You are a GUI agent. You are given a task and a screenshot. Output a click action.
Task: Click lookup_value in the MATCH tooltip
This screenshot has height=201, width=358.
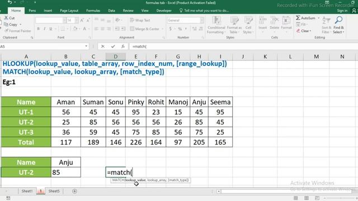point(135,180)
